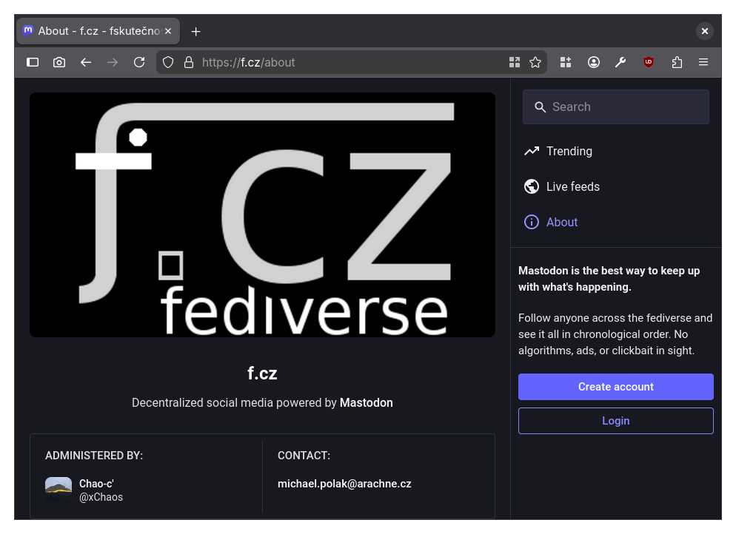
Task: Toggle the browser sidebar icon
Action: tap(33, 62)
